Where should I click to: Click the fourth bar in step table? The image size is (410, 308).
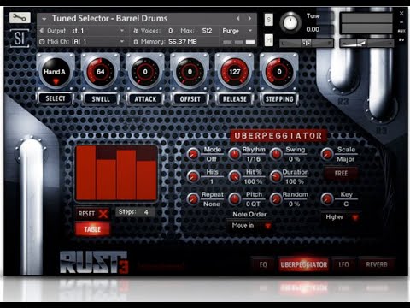point(146,181)
